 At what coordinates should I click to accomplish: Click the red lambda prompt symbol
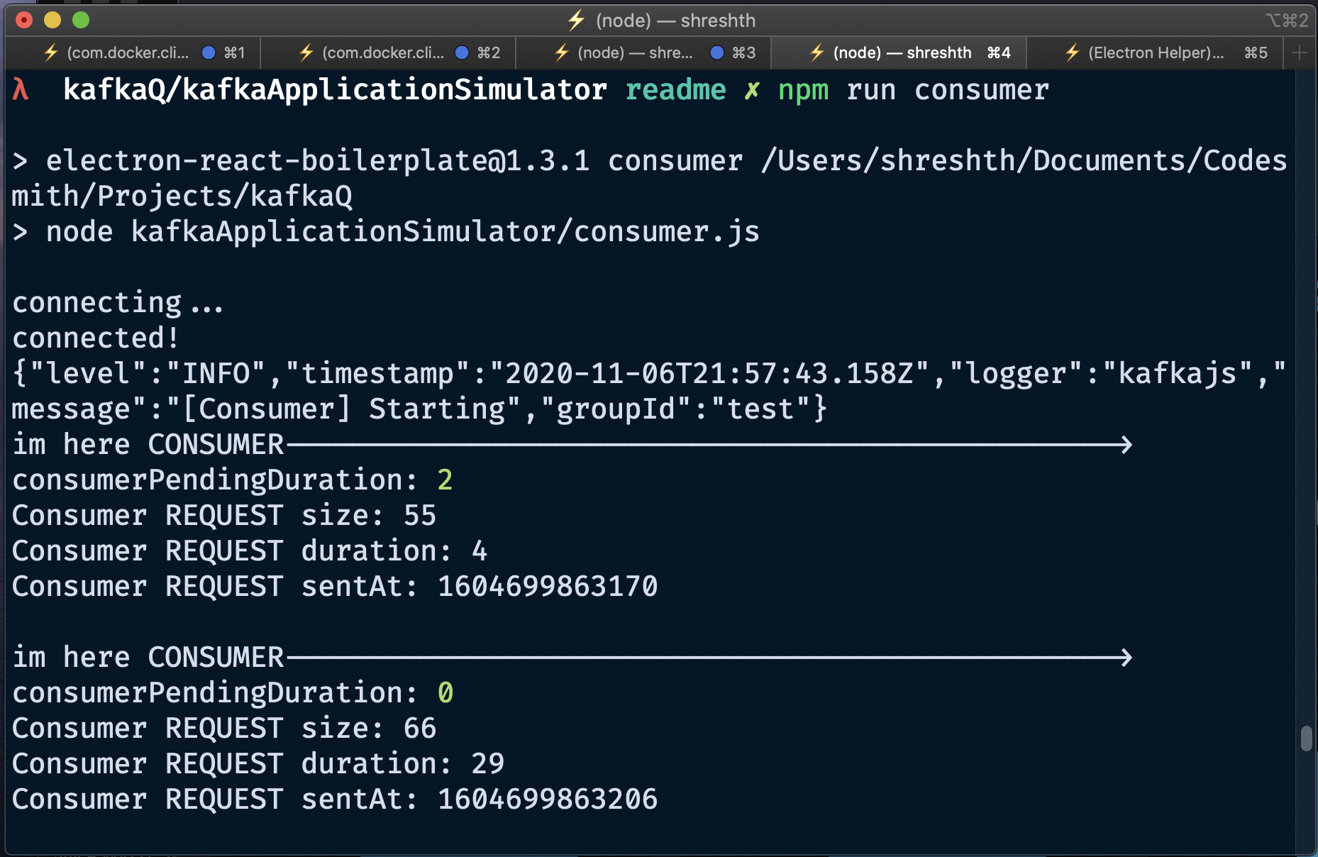tap(21, 90)
